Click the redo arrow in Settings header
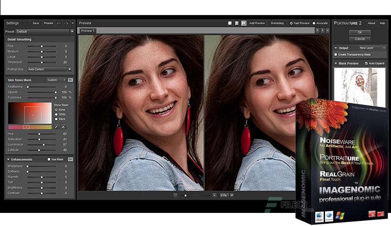391x226 pixels. [x=67, y=23]
